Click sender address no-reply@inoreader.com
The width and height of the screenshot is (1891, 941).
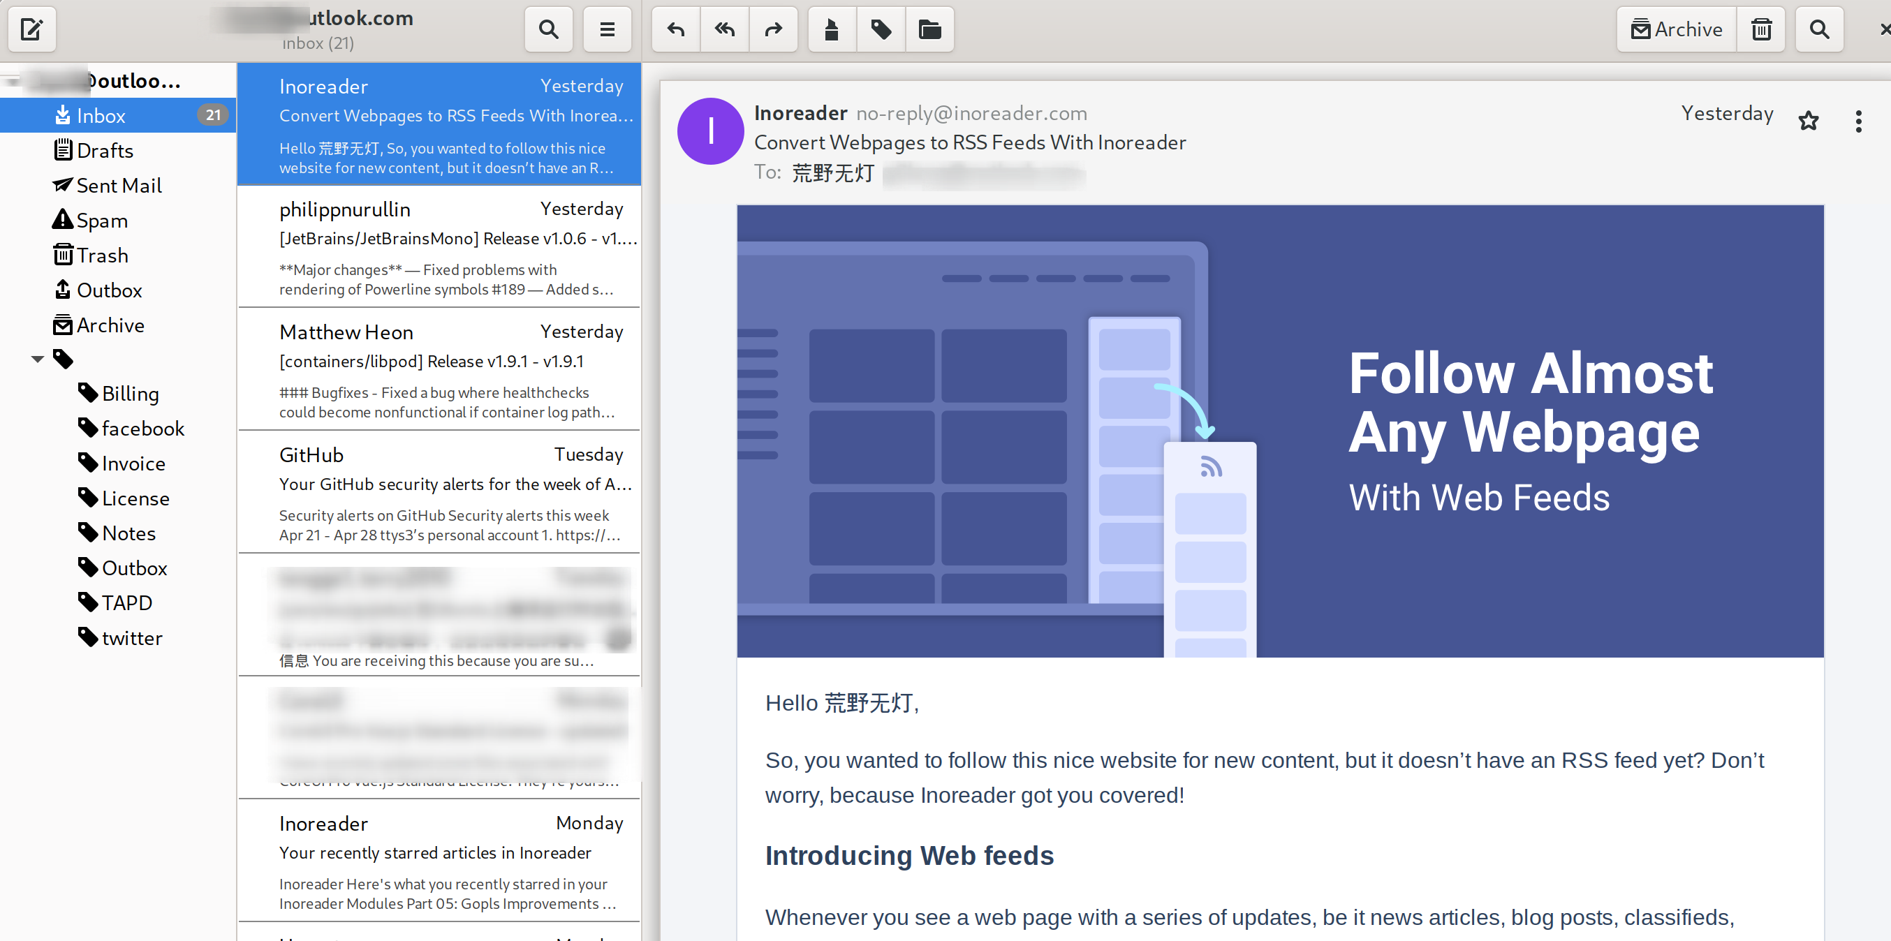pyautogui.click(x=971, y=113)
